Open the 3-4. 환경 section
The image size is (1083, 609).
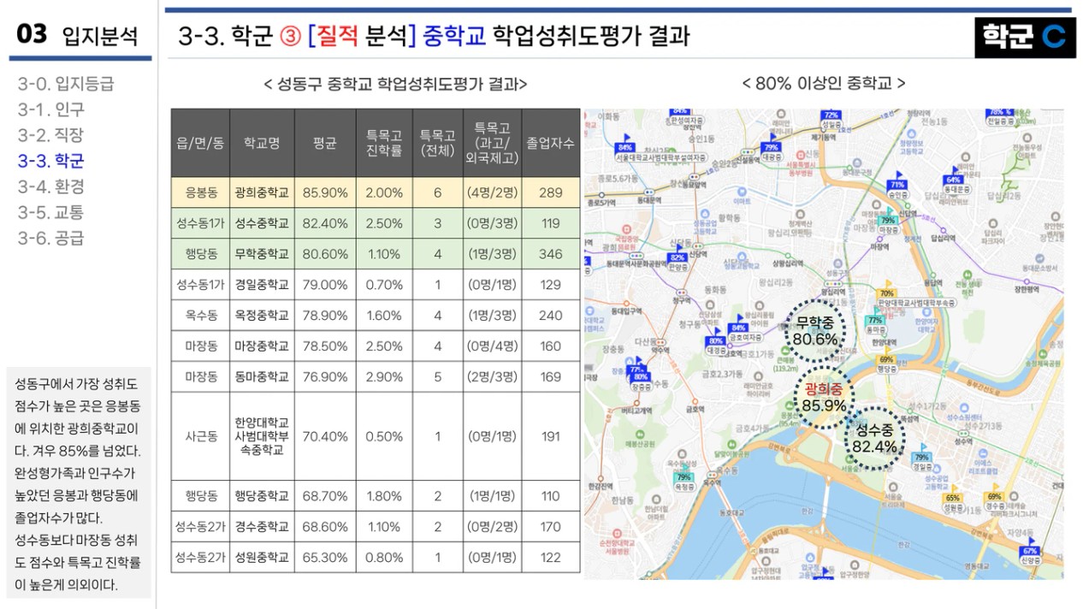tap(51, 186)
